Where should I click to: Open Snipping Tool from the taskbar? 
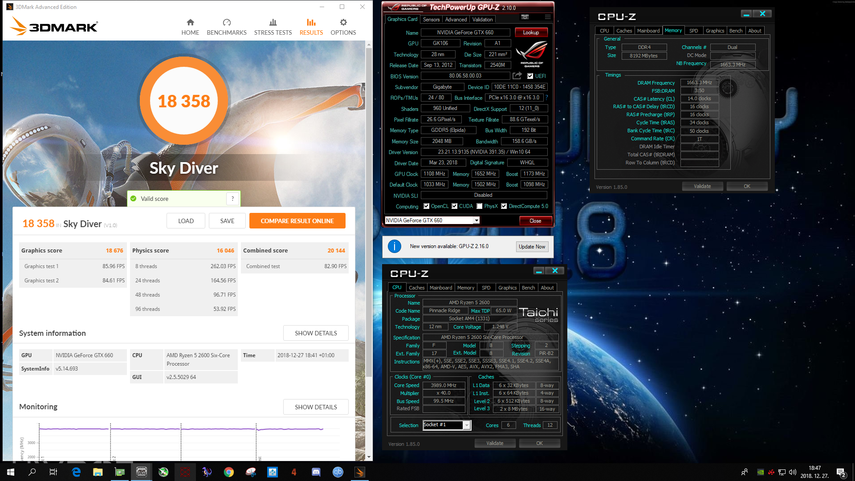251,472
